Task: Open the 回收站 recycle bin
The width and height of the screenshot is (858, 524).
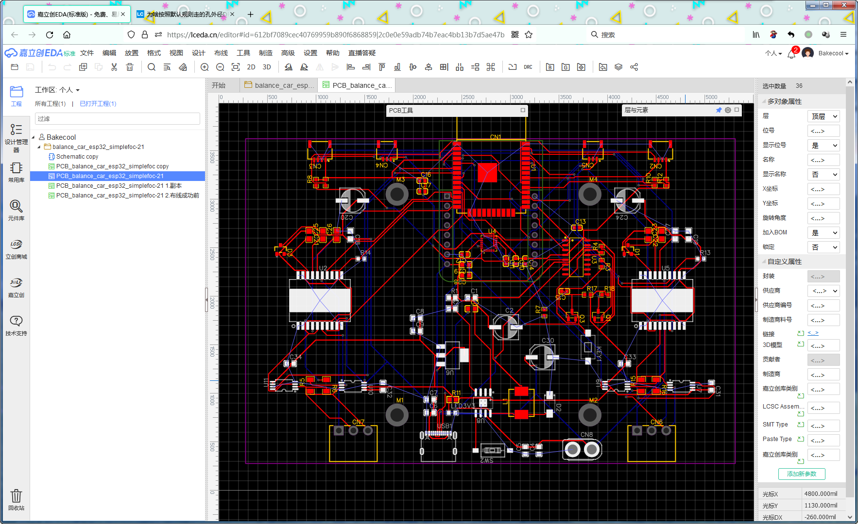Action: tap(17, 500)
